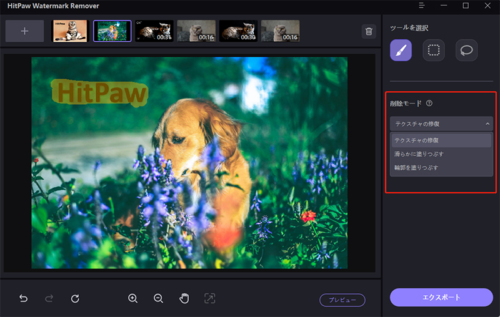Screen dimensions: 500x317
Task: Open the first cat image thumbnail
Action: tap(69, 31)
